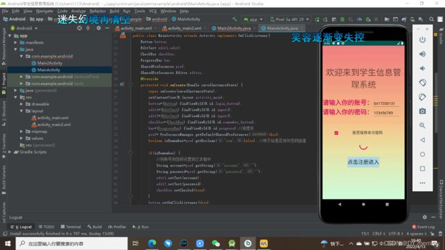Open Logcat settings via the gear icon
This screenshot has width=445, height=250.
coord(424,217)
